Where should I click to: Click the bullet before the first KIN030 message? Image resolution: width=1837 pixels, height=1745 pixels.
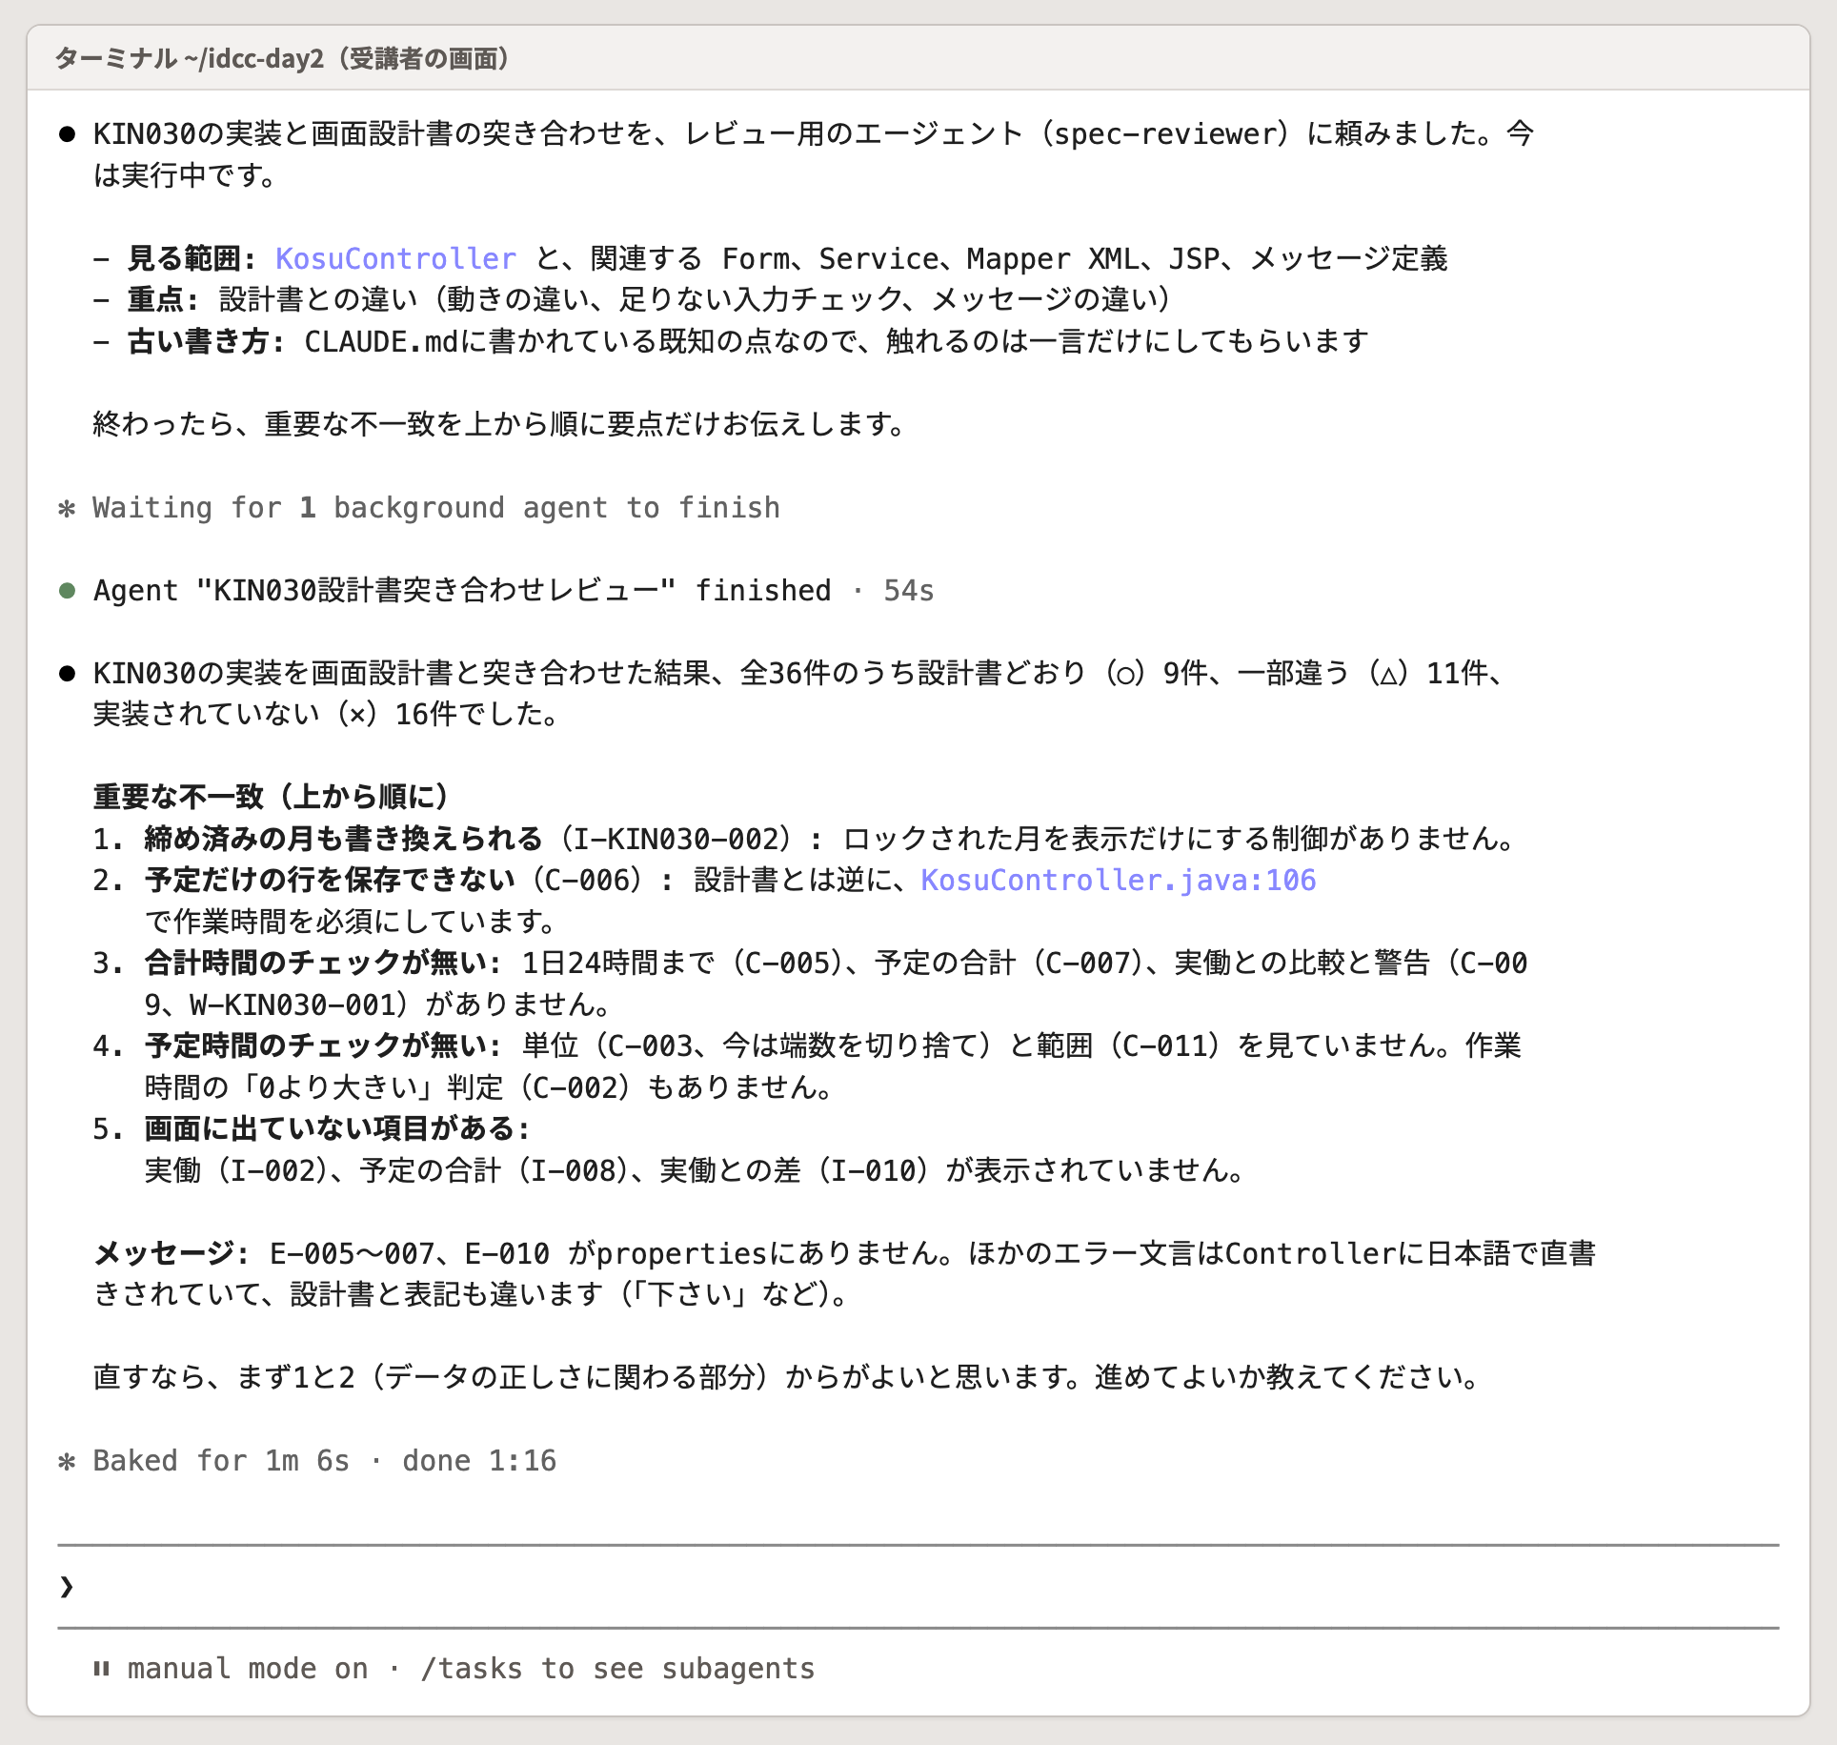pyautogui.click(x=67, y=134)
